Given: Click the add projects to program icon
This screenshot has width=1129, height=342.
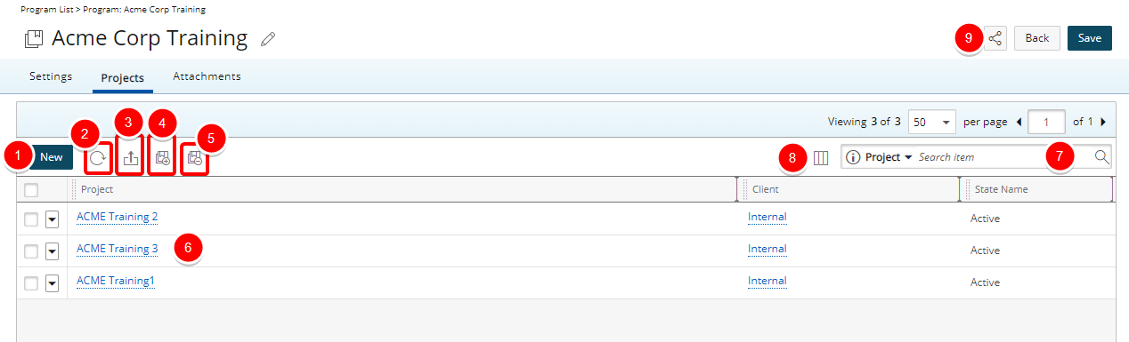Looking at the screenshot, I should 162,159.
